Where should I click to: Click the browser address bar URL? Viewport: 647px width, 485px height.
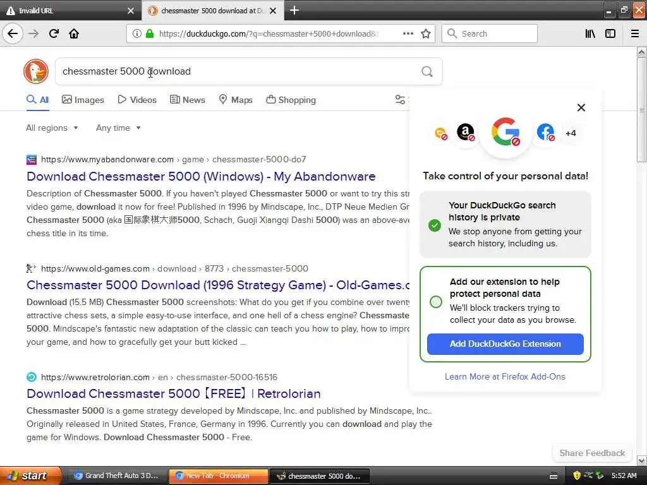click(x=269, y=33)
